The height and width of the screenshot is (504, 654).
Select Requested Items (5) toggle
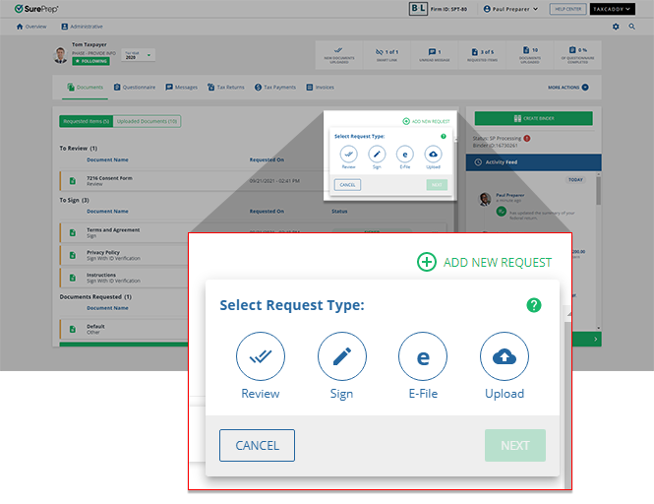86,121
